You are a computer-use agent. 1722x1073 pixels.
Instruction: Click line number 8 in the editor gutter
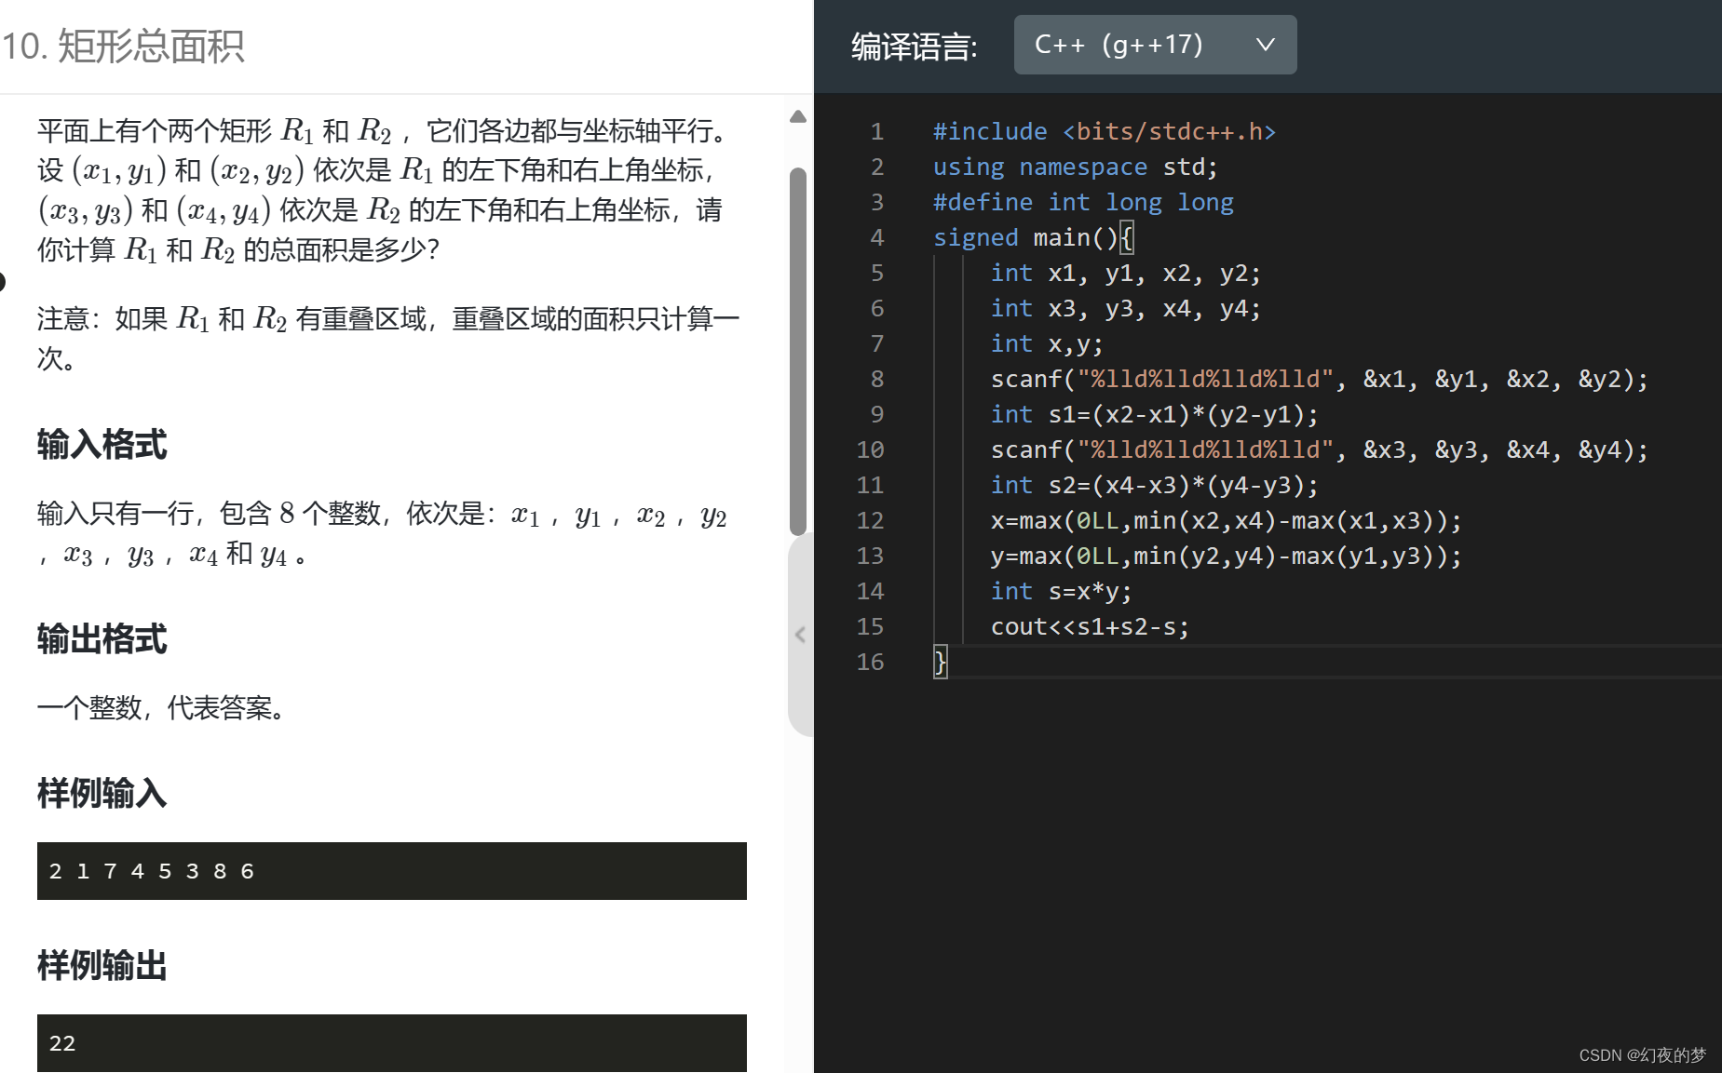[x=877, y=380]
